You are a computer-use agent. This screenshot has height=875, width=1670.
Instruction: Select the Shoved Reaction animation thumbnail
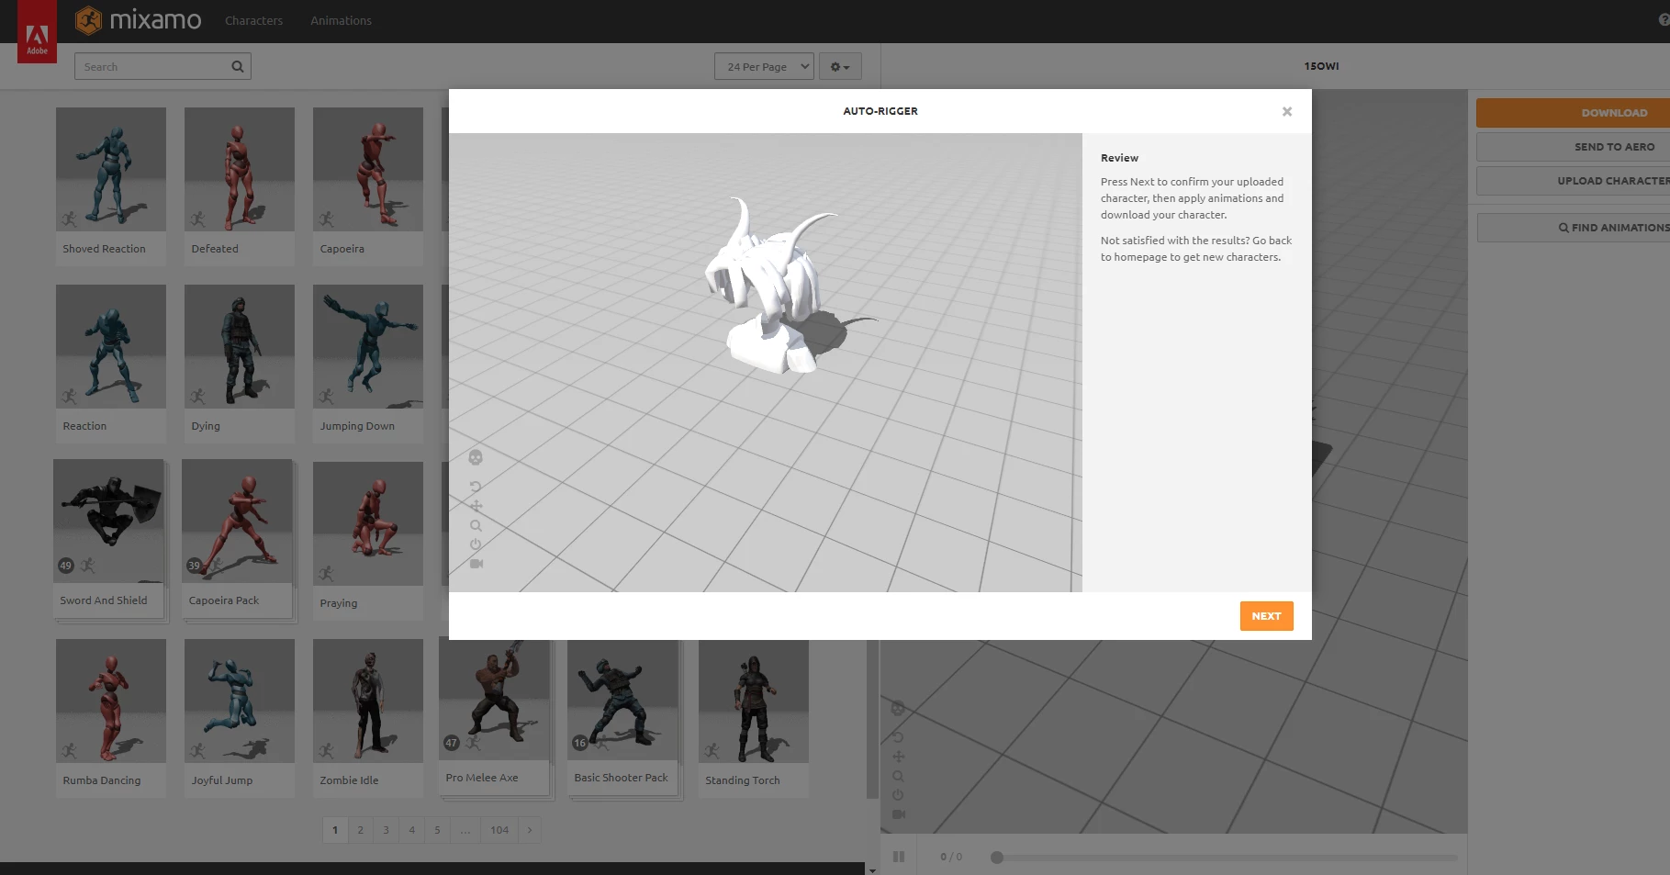click(x=111, y=170)
